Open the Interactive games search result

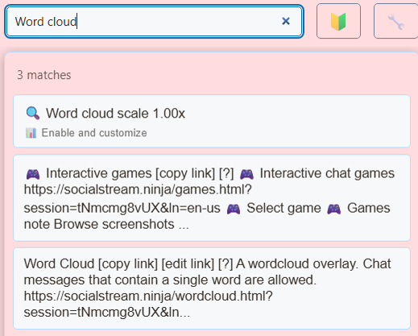tap(212, 198)
